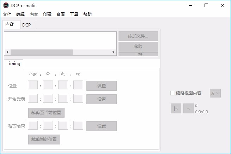Switch to the DCP tab
The width and height of the screenshot is (231, 154).
pyautogui.click(x=27, y=25)
